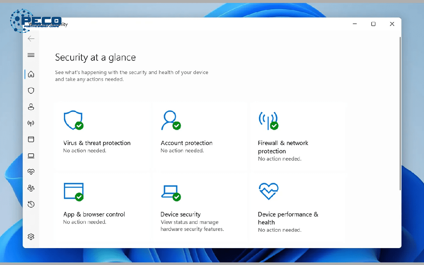Close the Windows Security window
This screenshot has width=424, height=265.
pos(392,24)
